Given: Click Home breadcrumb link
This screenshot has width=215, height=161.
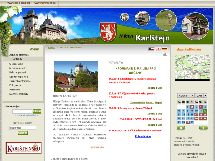Looking at the screenshot, I should click(x=51, y=48).
